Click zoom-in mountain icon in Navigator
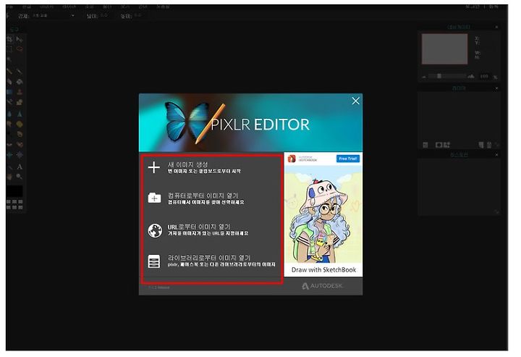 [x=471, y=77]
